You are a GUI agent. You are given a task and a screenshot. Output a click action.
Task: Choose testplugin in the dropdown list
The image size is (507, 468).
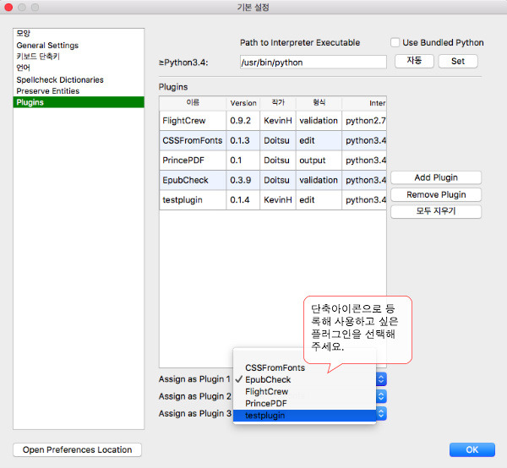point(304,416)
